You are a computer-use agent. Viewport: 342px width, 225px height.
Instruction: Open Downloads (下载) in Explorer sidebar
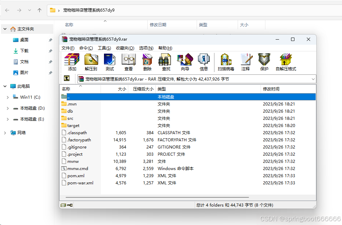(x=24, y=51)
